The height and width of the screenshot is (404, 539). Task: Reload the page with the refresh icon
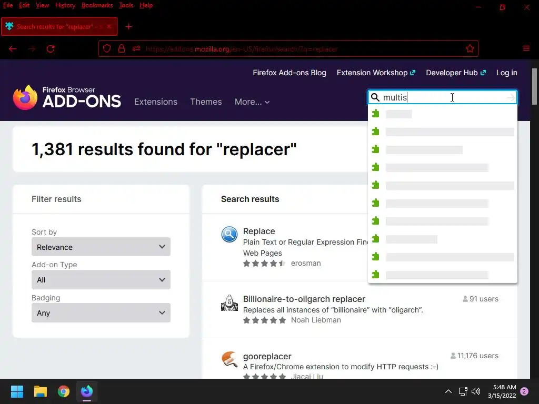(x=51, y=49)
